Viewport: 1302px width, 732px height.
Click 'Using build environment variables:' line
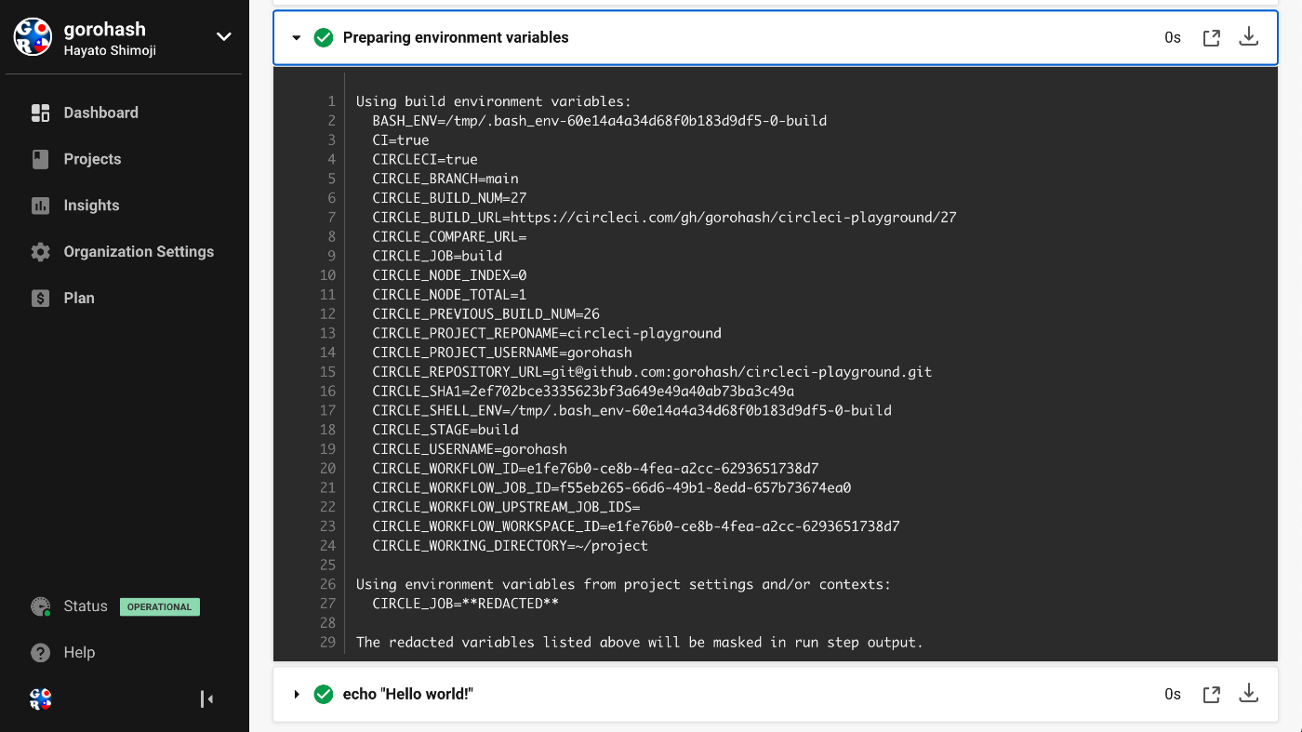[494, 101]
